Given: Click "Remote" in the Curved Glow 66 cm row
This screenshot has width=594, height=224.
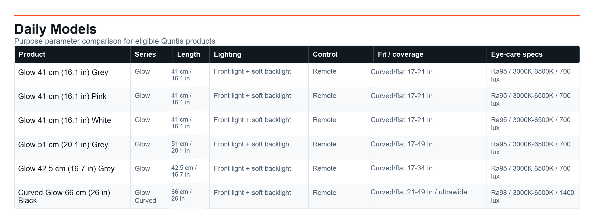Looking at the screenshot, I should coord(324,193).
